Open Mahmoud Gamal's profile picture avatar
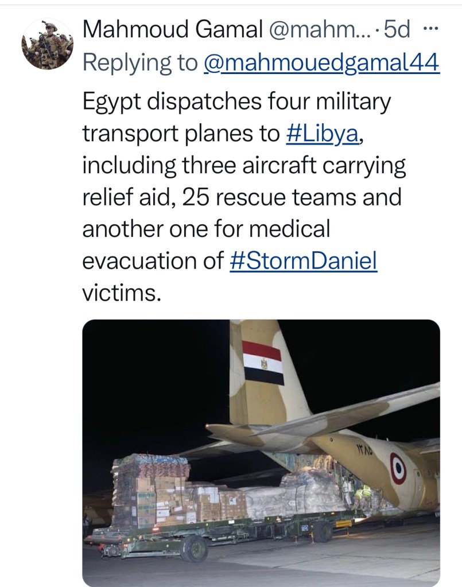The height and width of the screenshot is (587, 462). coord(48,44)
